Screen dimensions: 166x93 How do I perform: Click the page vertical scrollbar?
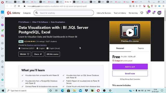point(165,16)
